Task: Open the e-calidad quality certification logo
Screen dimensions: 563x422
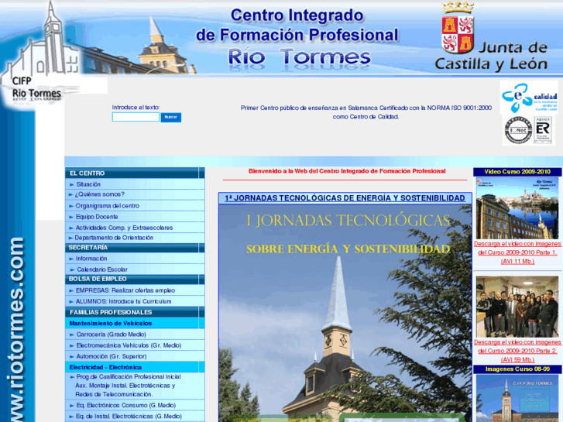Action: [x=529, y=98]
